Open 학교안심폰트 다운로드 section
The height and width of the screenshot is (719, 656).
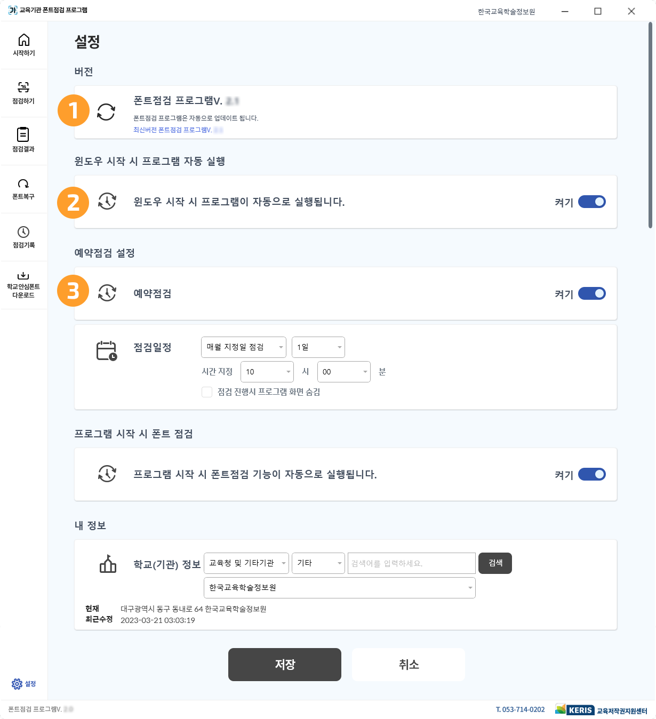click(24, 285)
